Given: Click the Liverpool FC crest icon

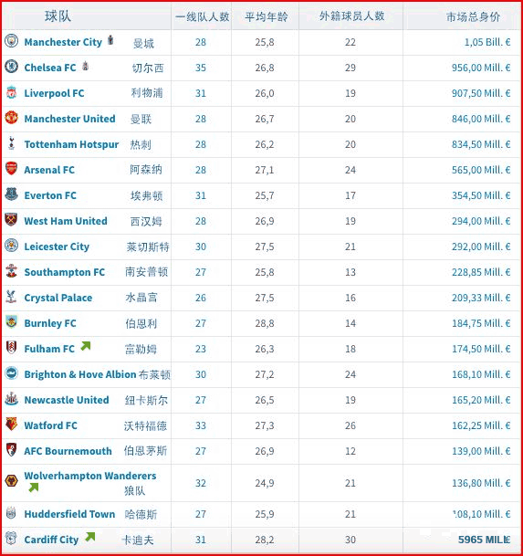Looking at the screenshot, I should [11, 92].
